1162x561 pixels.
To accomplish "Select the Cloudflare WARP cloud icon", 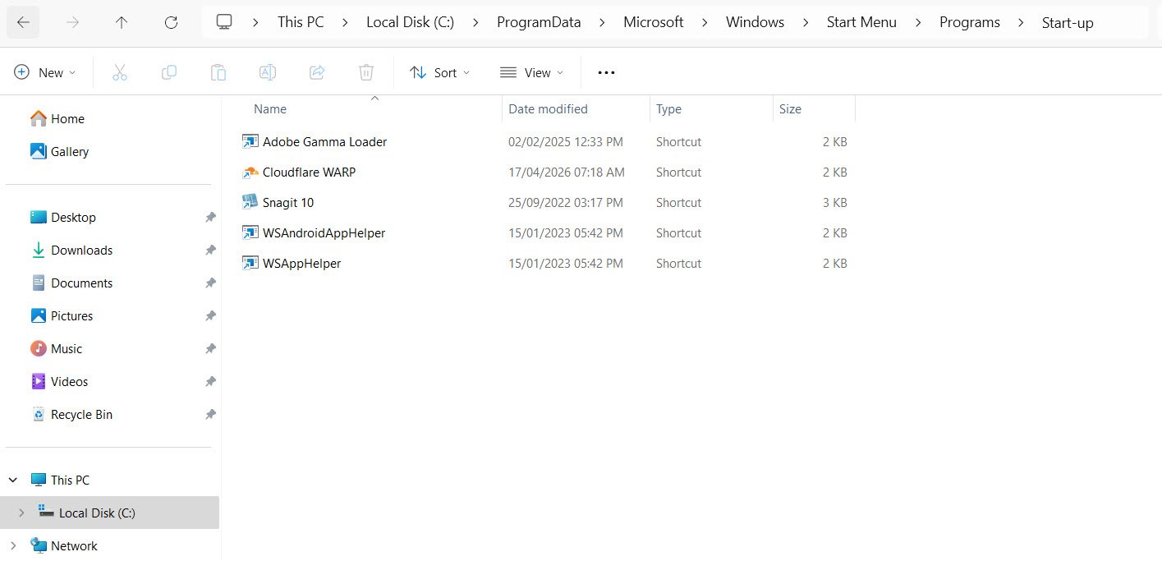I will (x=250, y=172).
